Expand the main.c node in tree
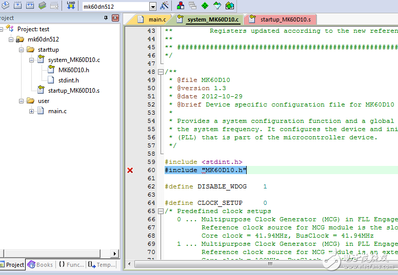 coord(31,111)
